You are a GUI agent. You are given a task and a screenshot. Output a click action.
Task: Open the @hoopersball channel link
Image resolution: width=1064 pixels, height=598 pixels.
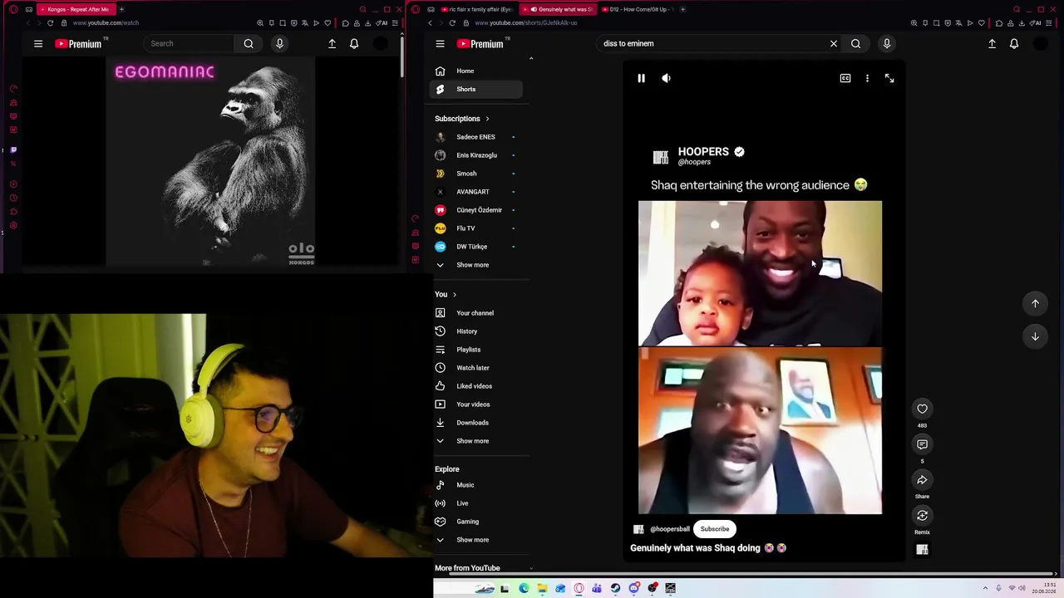click(x=669, y=529)
